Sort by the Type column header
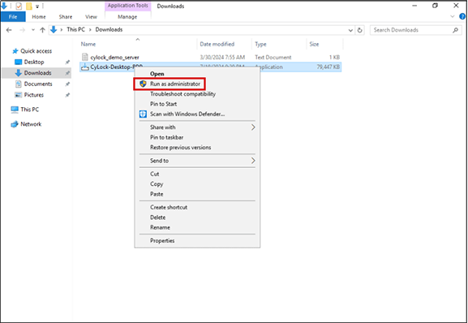This screenshot has height=323, width=468. [x=260, y=44]
